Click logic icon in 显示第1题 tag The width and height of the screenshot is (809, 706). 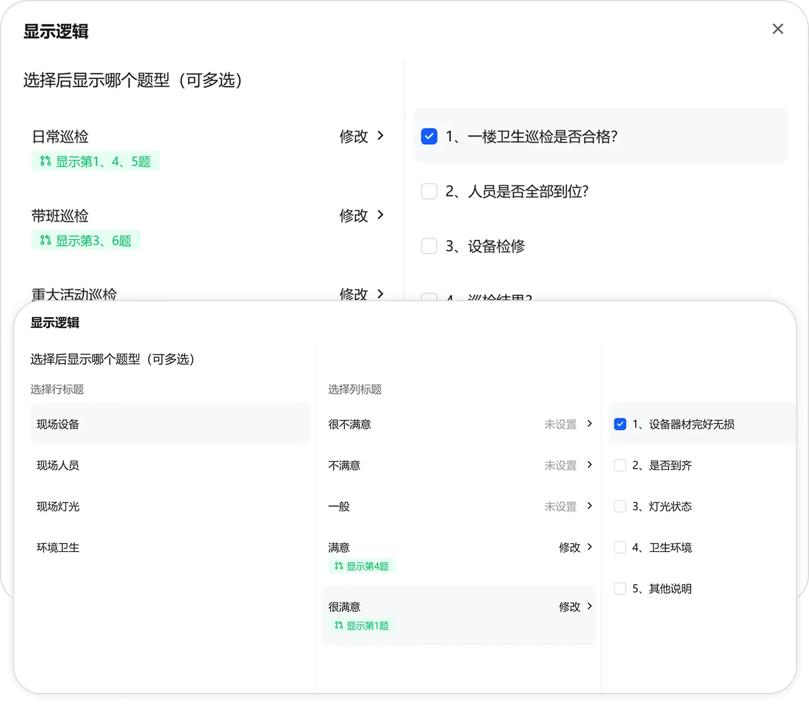(x=339, y=625)
